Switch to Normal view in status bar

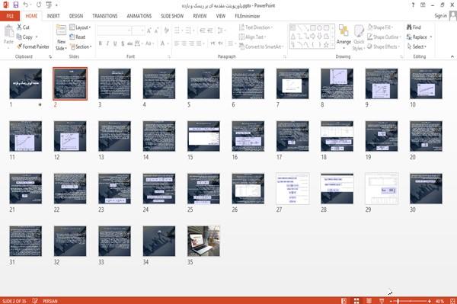tap(344, 301)
